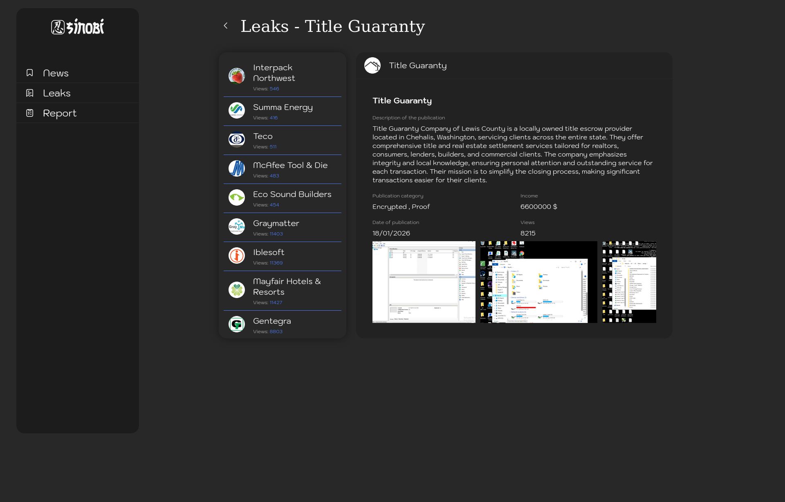Open the News menu item
Image resolution: width=785 pixels, height=502 pixels.
56,73
